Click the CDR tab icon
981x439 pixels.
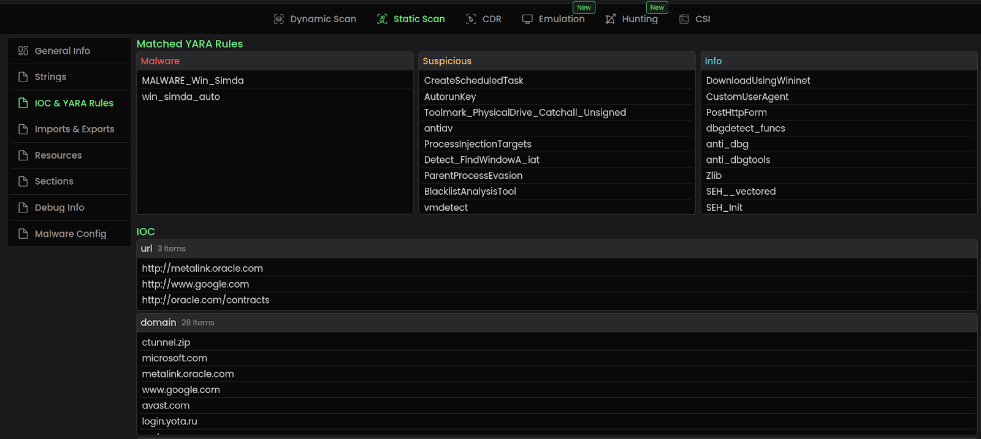tap(471, 19)
